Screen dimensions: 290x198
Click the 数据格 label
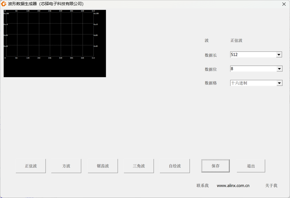pyautogui.click(x=211, y=83)
